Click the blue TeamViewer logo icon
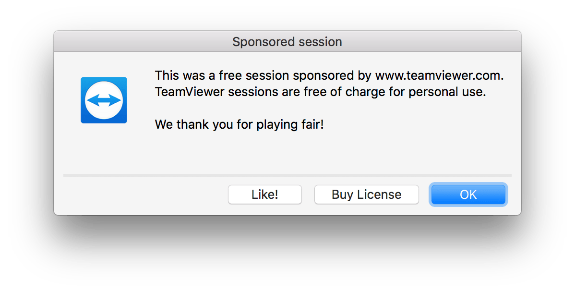Screen dimensions: 575x292 tap(104, 100)
